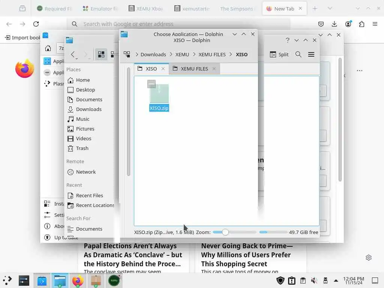Select the XISO.zip file thumbnail
This screenshot has width=384, height=288.
click(x=159, y=93)
